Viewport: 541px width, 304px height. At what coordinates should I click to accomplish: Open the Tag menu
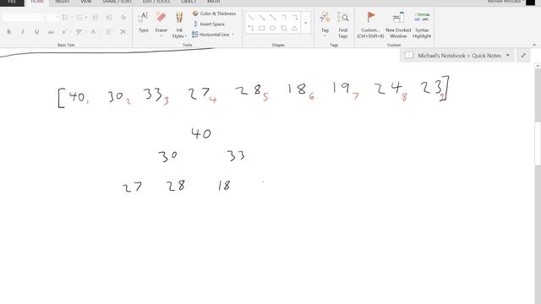point(325,24)
